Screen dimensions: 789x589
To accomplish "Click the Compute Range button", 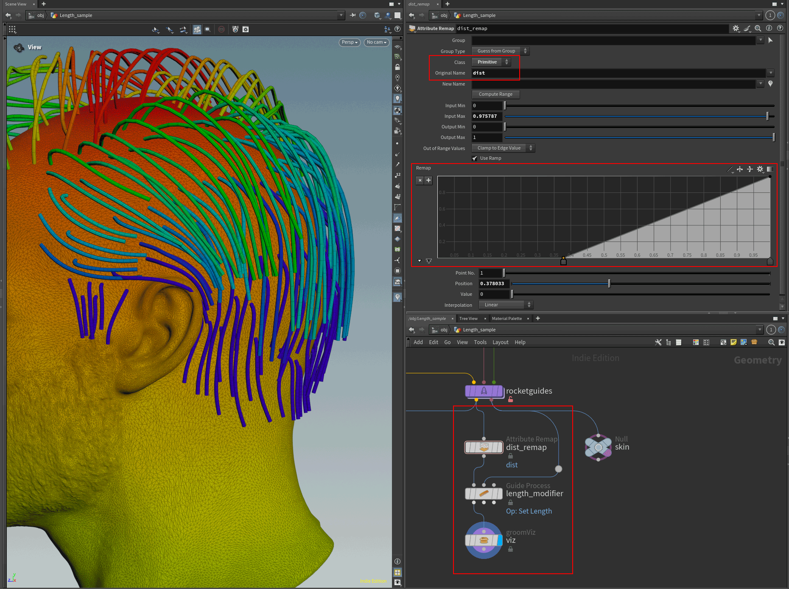I will [x=495, y=94].
